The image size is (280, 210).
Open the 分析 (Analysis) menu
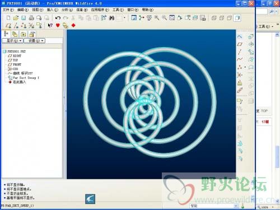coord(67,10)
